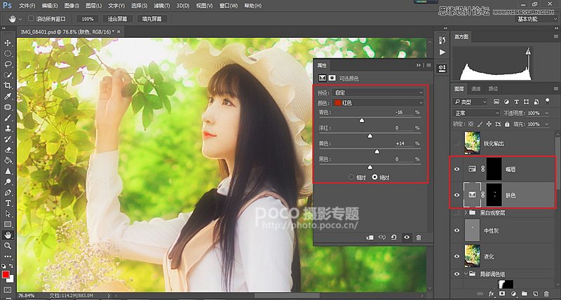Select the Eyedropper tool
This screenshot has width=561, height=300.
coord(8,97)
